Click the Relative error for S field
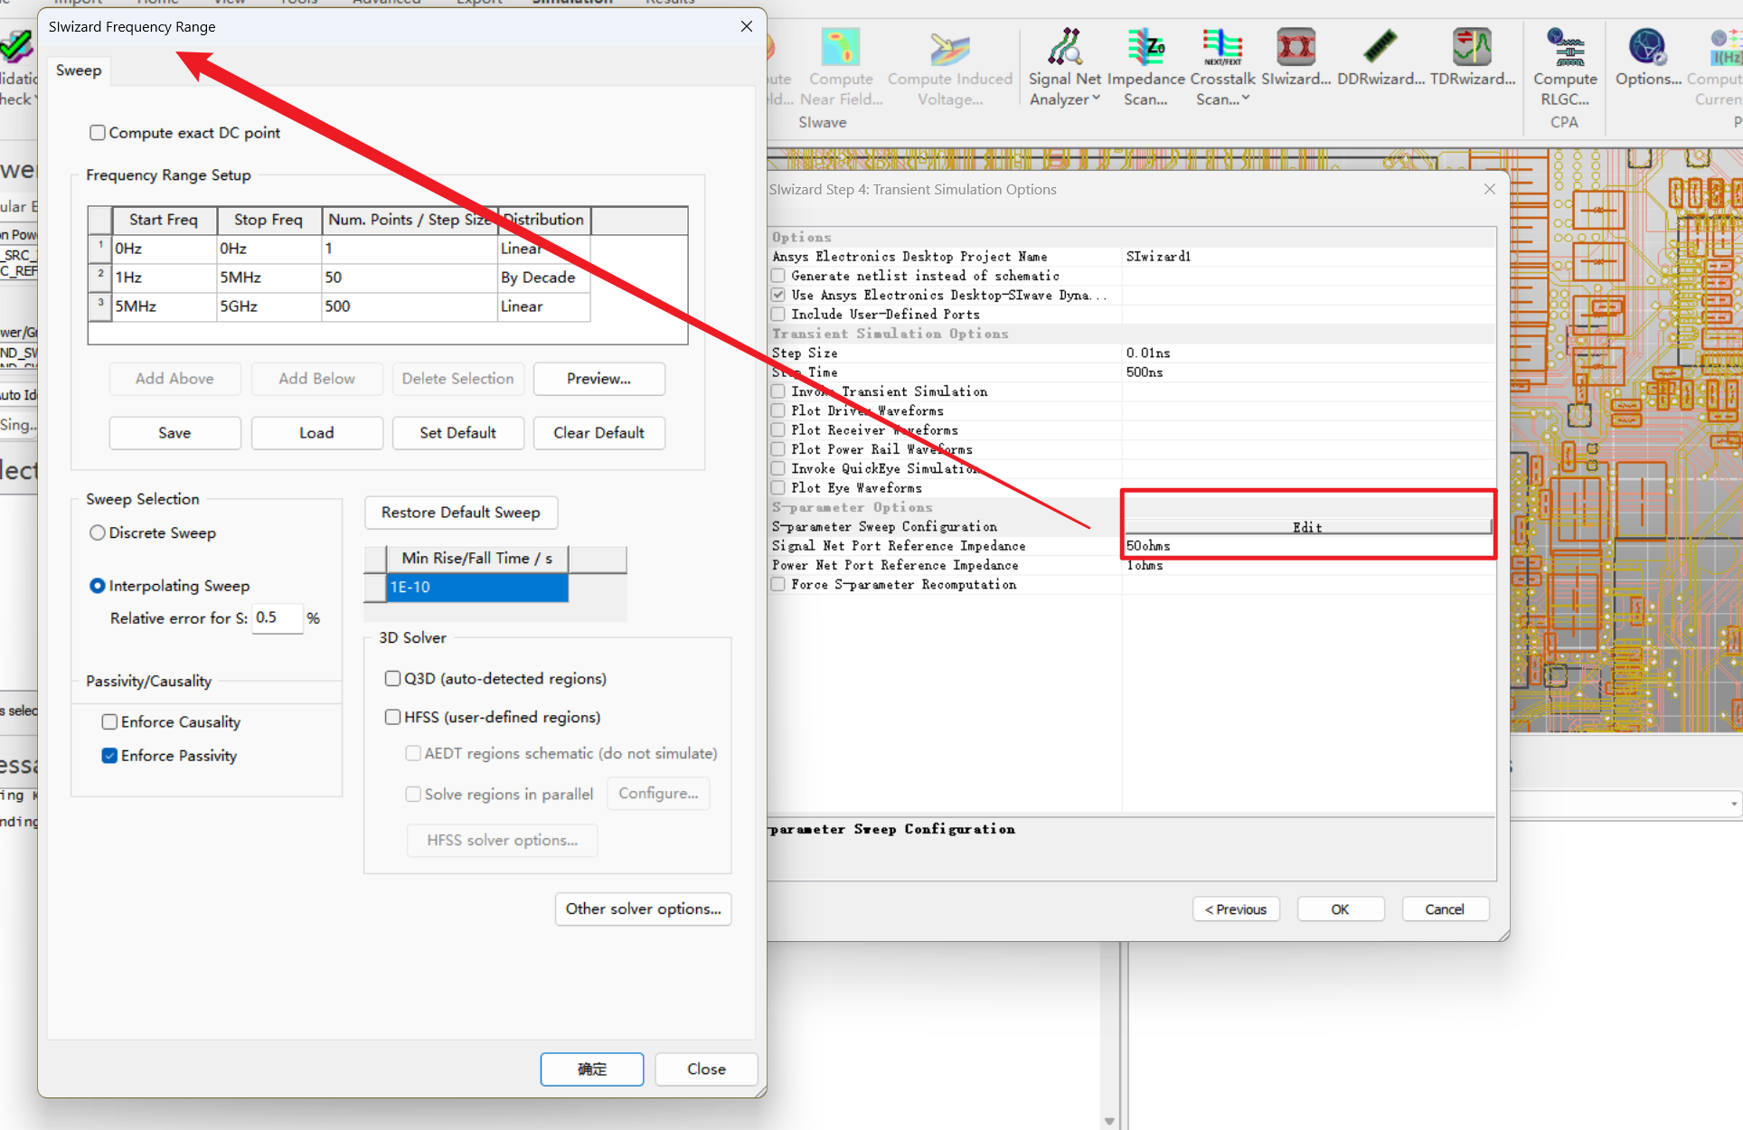The image size is (1743, 1130). tap(276, 618)
